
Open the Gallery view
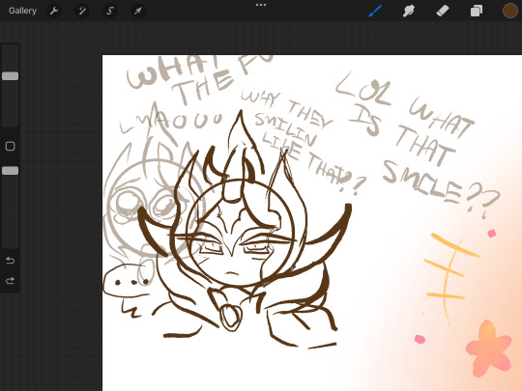[x=22, y=11]
